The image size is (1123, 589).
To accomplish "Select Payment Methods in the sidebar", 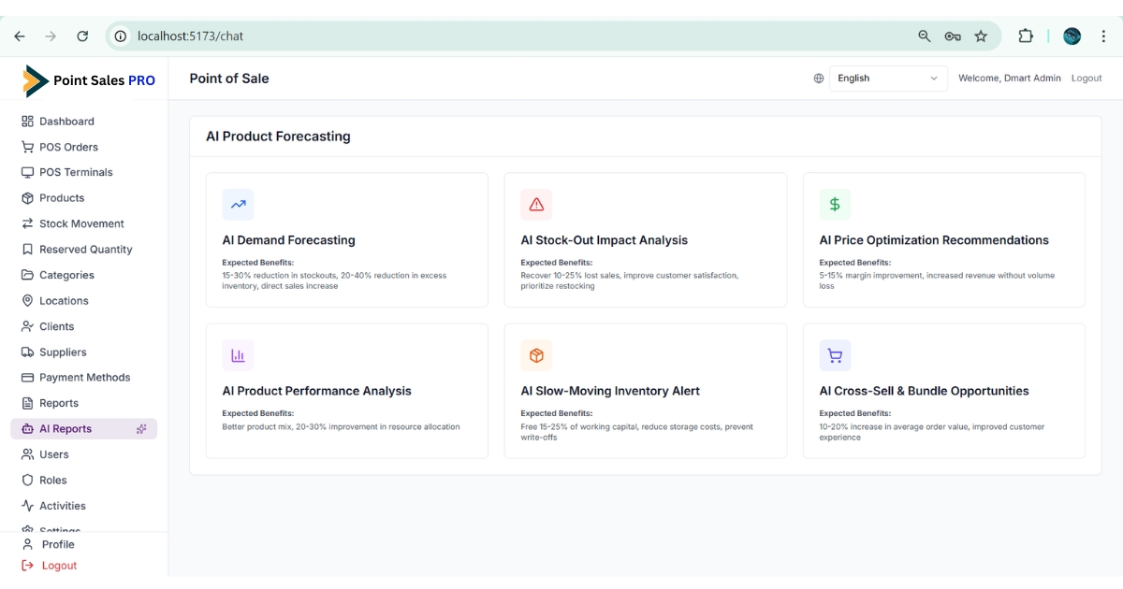I will pyautogui.click(x=83, y=378).
